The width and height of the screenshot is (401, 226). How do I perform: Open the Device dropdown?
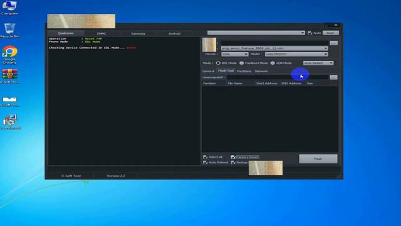pos(235,54)
